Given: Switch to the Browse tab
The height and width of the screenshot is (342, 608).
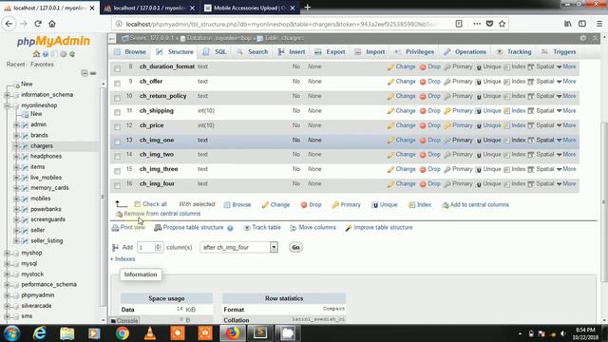Looking at the screenshot, I should click(x=130, y=52).
